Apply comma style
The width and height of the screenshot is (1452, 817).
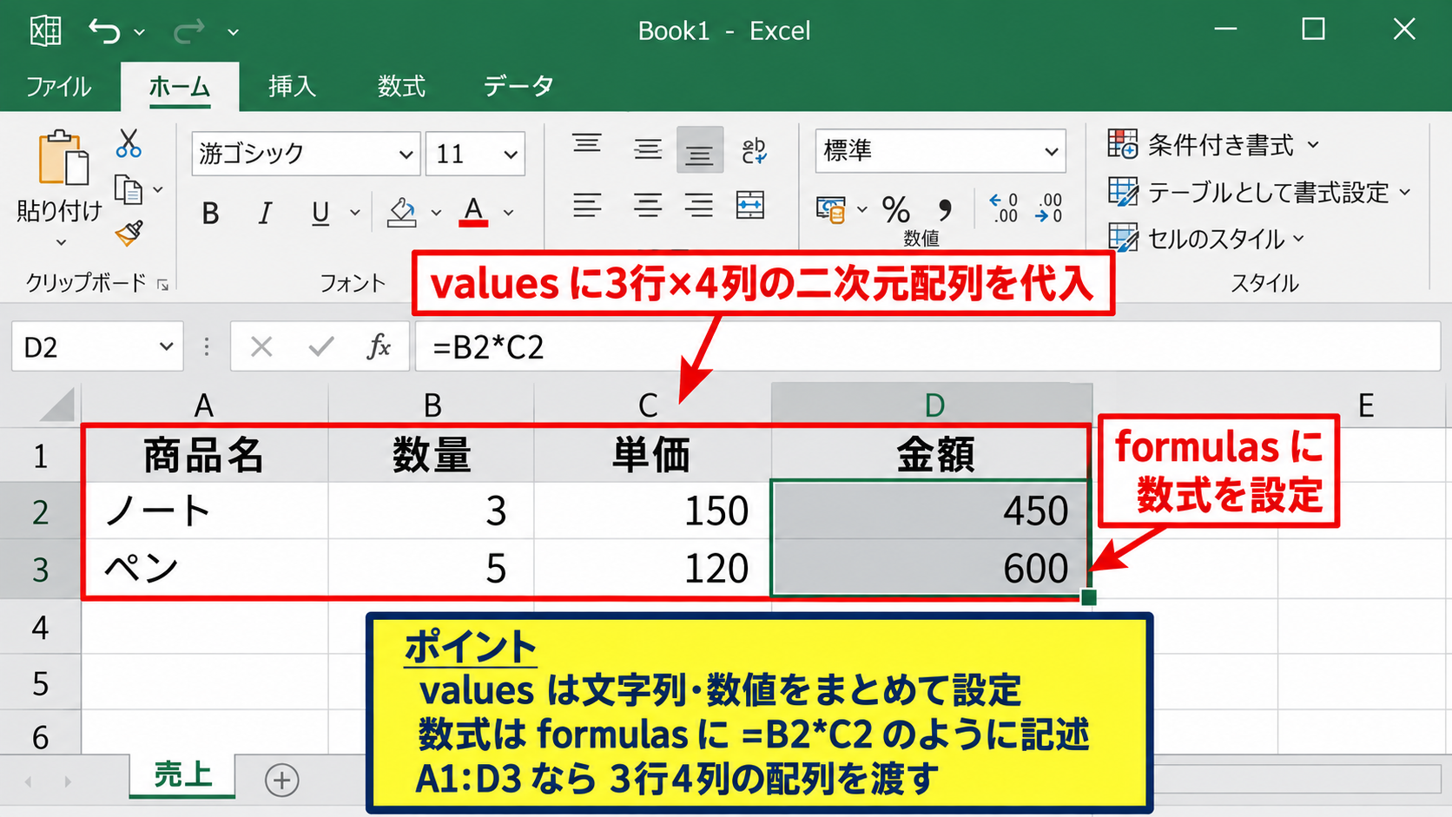(944, 209)
